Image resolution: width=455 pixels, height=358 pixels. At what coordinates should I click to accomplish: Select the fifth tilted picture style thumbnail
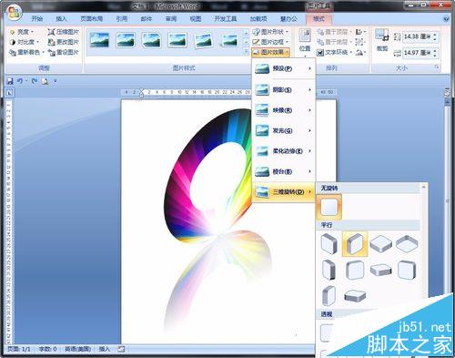tap(203, 40)
